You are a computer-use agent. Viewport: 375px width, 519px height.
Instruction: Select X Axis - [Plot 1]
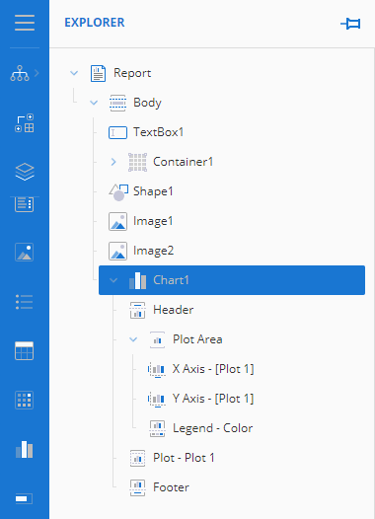[x=213, y=369]
